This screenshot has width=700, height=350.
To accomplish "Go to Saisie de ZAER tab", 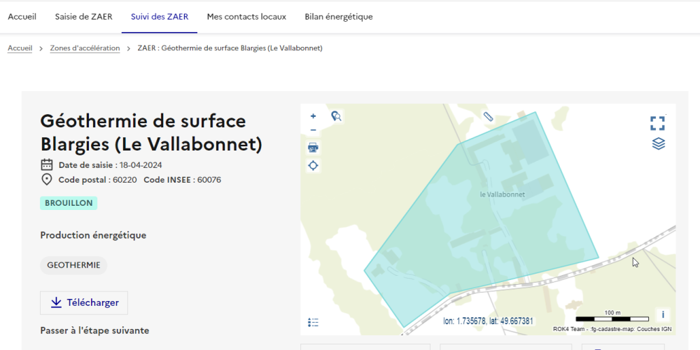I will click(x=83, y=17).
